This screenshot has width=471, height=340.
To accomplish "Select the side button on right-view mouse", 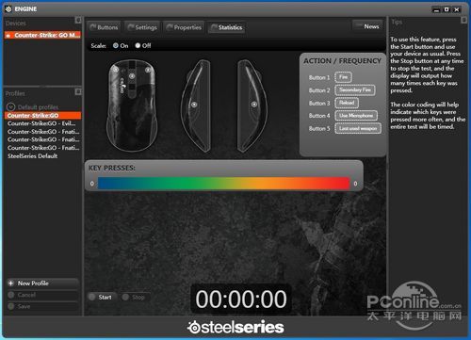I will [254, 105].
